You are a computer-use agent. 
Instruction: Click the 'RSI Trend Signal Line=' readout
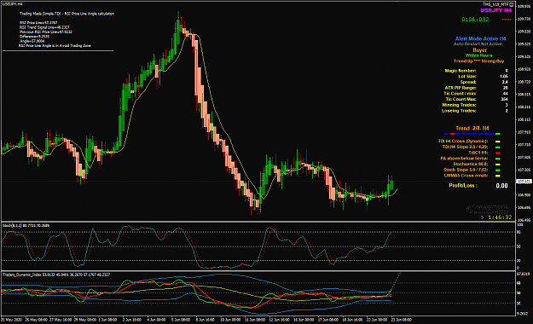tap(44, 27)
